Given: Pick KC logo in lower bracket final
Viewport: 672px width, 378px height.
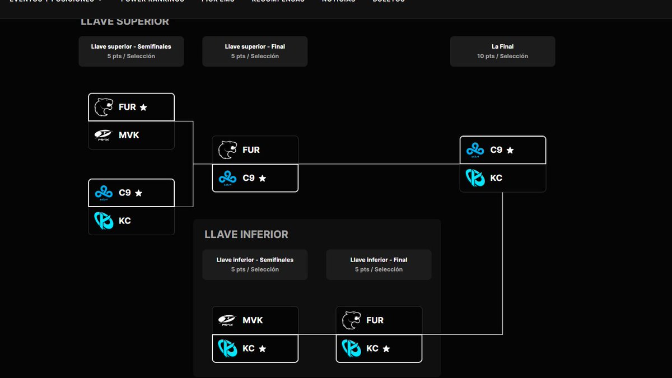Looking at the screenshot, I should coord(351,348).
